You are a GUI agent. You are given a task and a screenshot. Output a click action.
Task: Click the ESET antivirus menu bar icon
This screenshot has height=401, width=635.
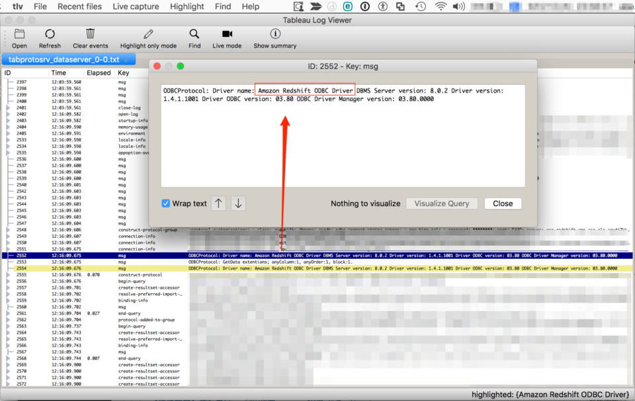pyautogui.click(x=347, y=6)
